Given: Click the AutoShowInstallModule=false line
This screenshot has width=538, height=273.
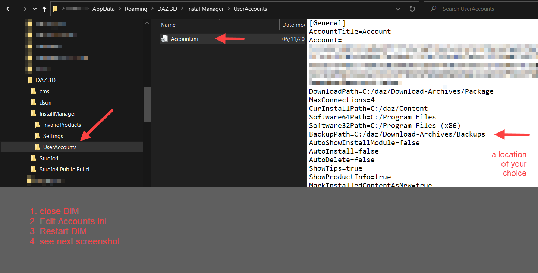Looking at the screenshot, I should click(x=364, y=143).
